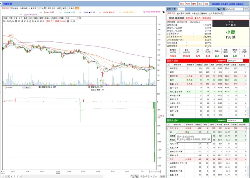
Task: Go to chart page 1
Action: pyautogui.click(x=2, y=176)
